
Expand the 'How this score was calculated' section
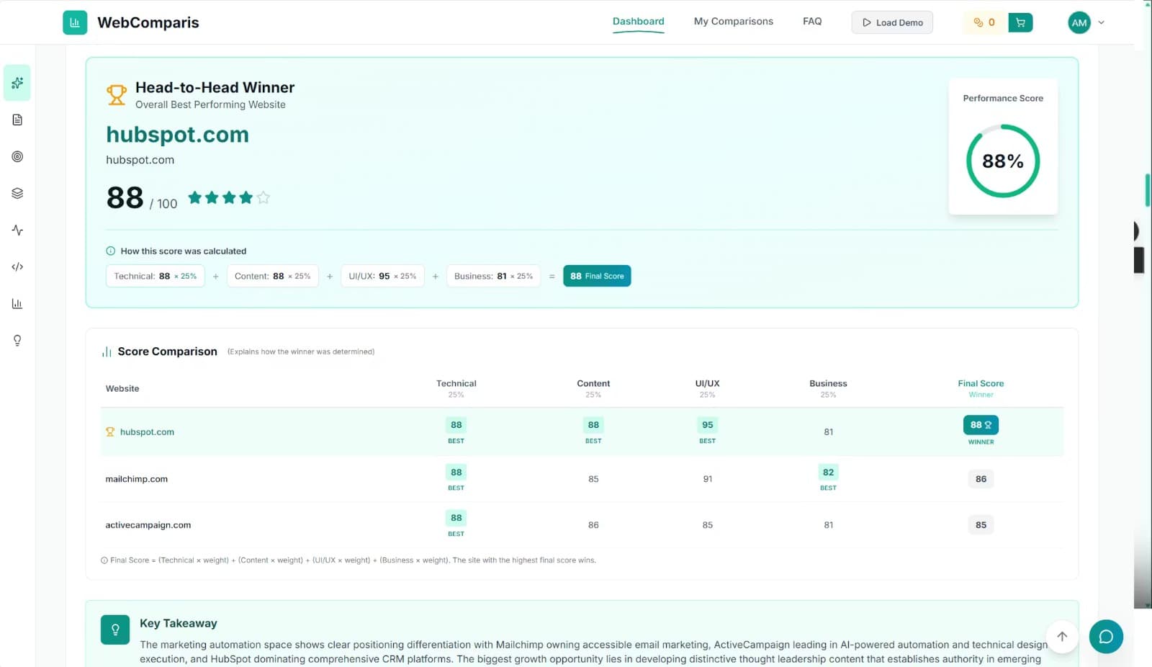point(176,251)
